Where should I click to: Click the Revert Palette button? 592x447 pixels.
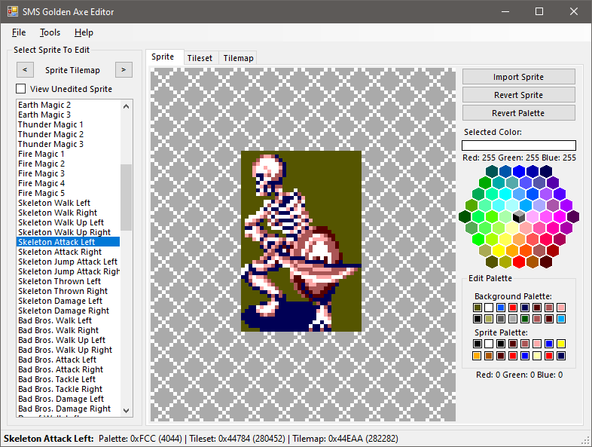coord(519,113)
